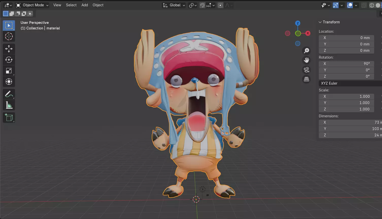Screen dimensions: 382x219
Task: Choose the subtract selection mode icon
Action: [x=18, y=13]
